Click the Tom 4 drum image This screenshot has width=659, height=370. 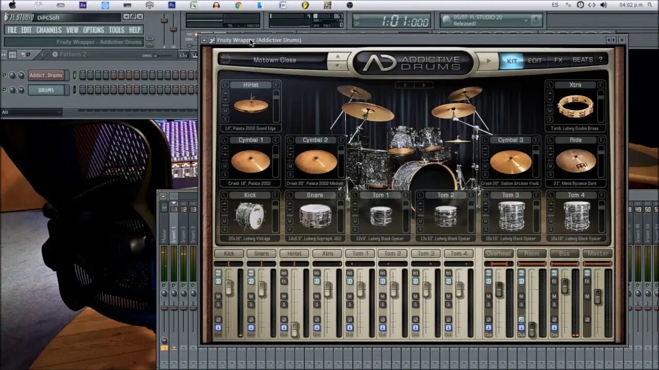576,216
